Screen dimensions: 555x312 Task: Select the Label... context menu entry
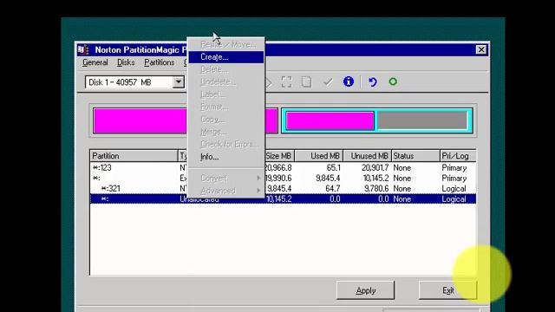point(226,94)
